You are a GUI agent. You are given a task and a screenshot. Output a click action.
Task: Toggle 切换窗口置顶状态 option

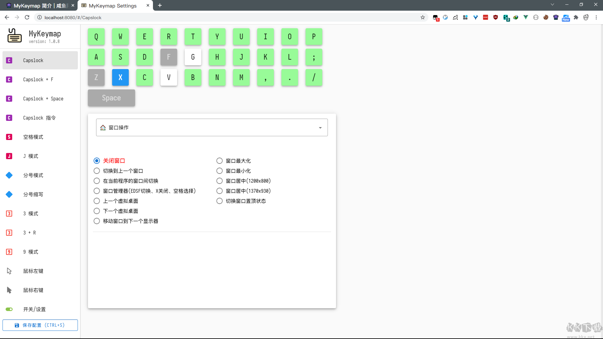pyautogui.click(x=220, y=201)
